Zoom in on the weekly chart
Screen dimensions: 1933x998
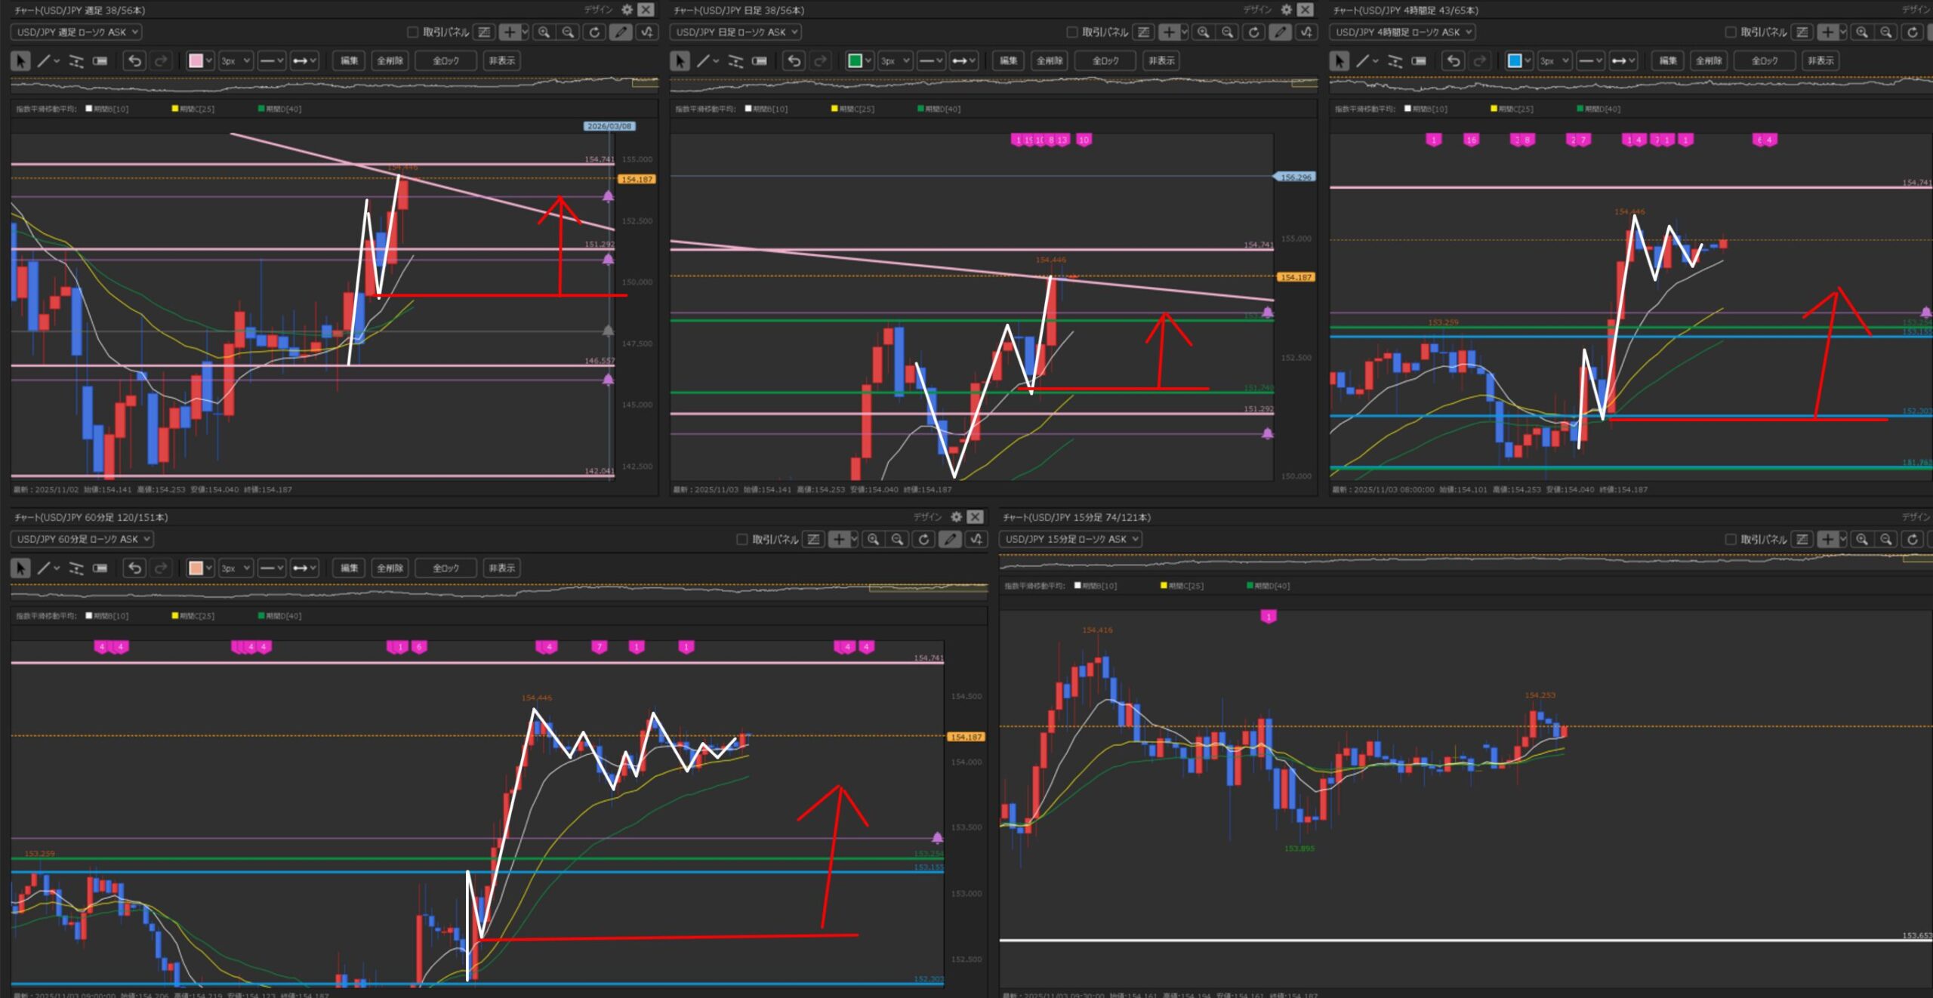point(544,32)
